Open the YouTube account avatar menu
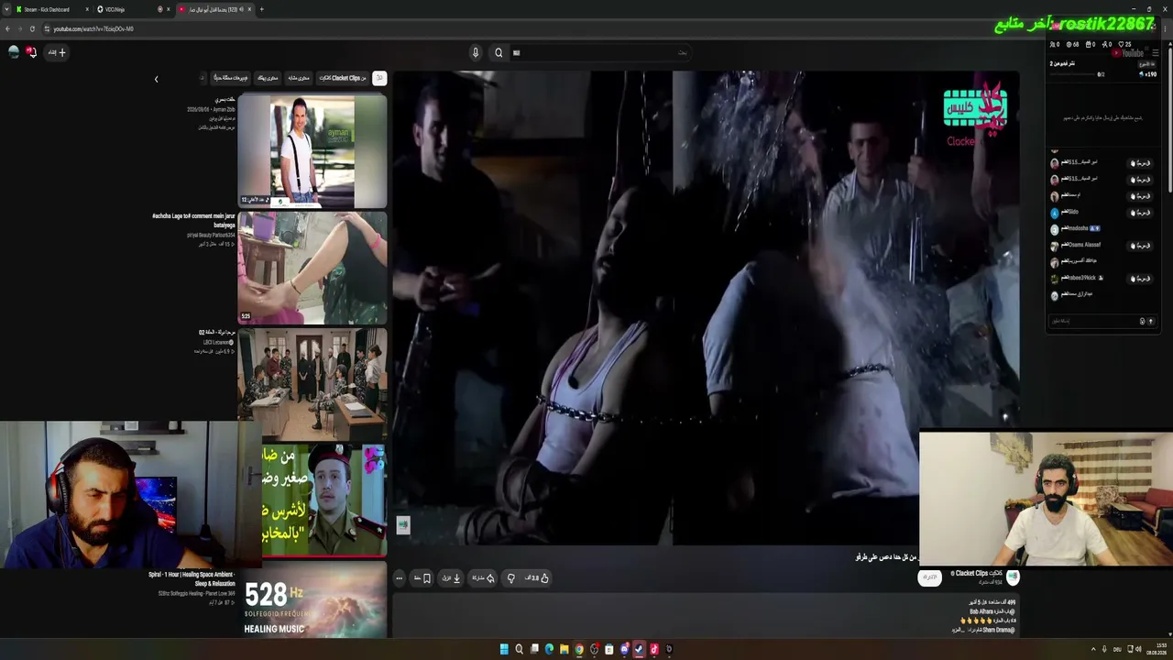1173x660 pixels. tap(14, 52)
